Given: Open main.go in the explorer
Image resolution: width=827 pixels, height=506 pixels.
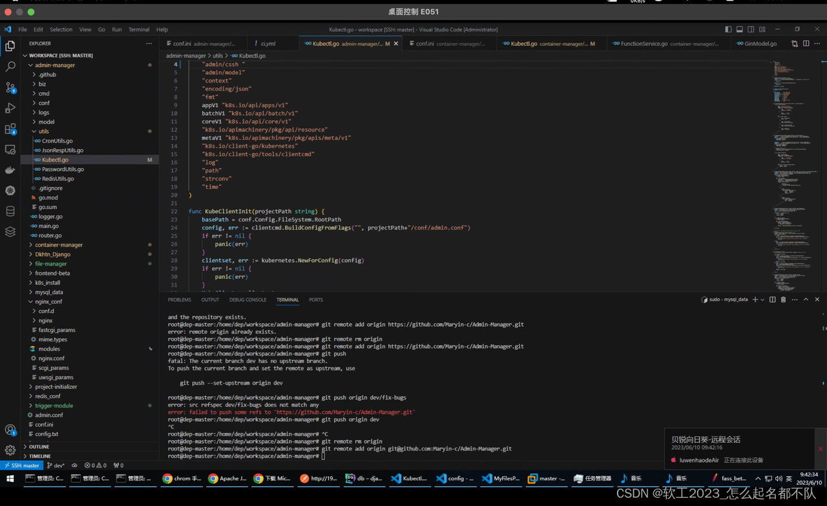Looking at the screenshot, I should (90, 226).
